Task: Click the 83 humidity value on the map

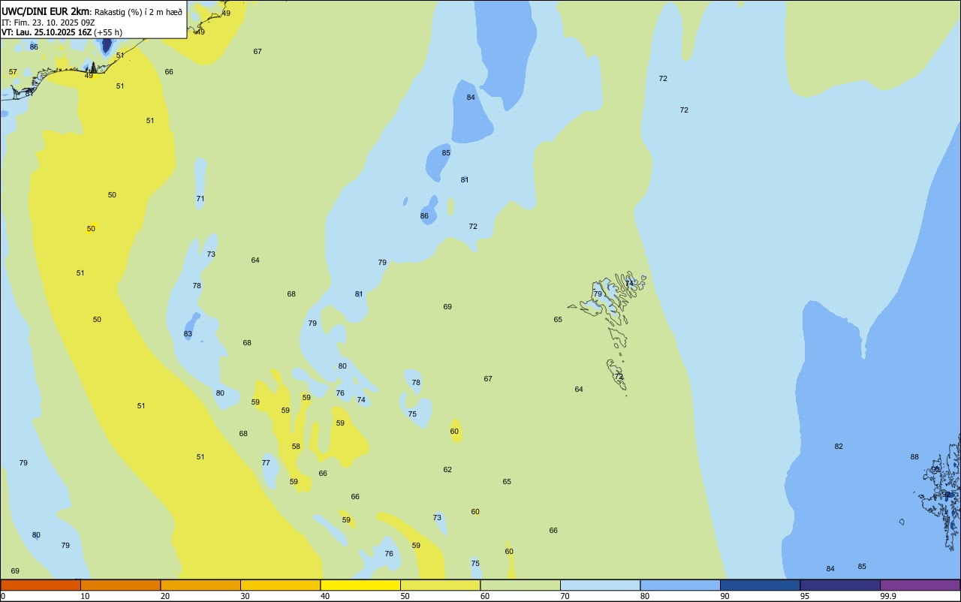Action: click(188, 334)
